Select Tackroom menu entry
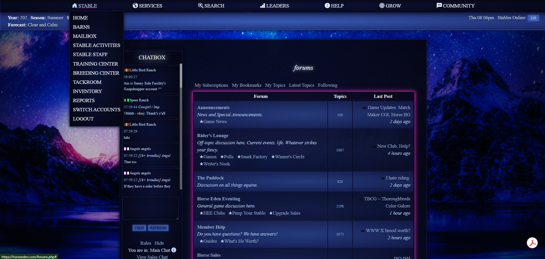This screenshot has width=545, height=259. (87, 82)
